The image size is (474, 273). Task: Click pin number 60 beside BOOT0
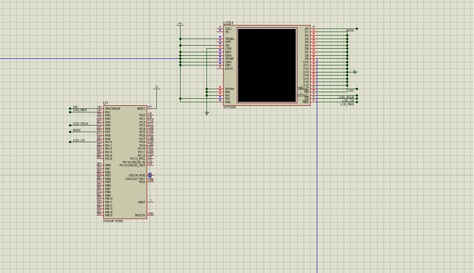pyautogui.click(x=152, y=213)
